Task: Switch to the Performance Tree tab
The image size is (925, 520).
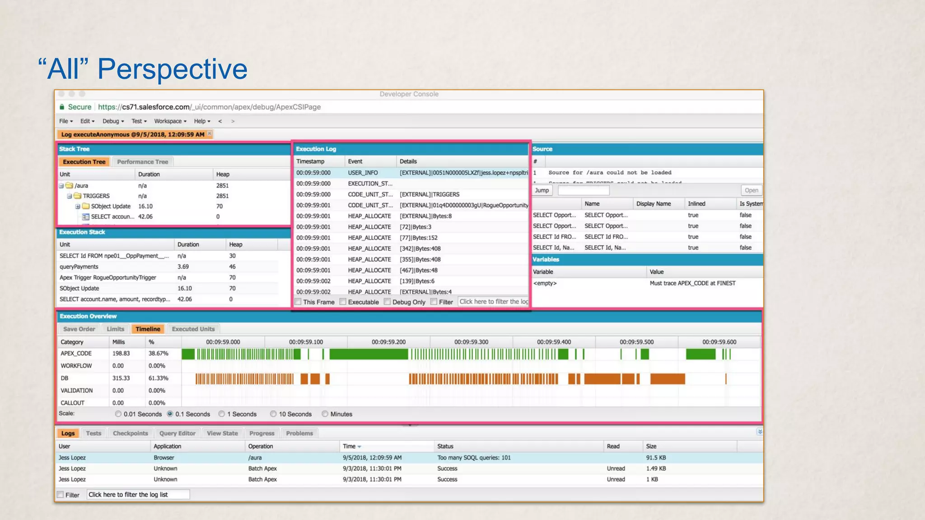Action: point(142,162)
